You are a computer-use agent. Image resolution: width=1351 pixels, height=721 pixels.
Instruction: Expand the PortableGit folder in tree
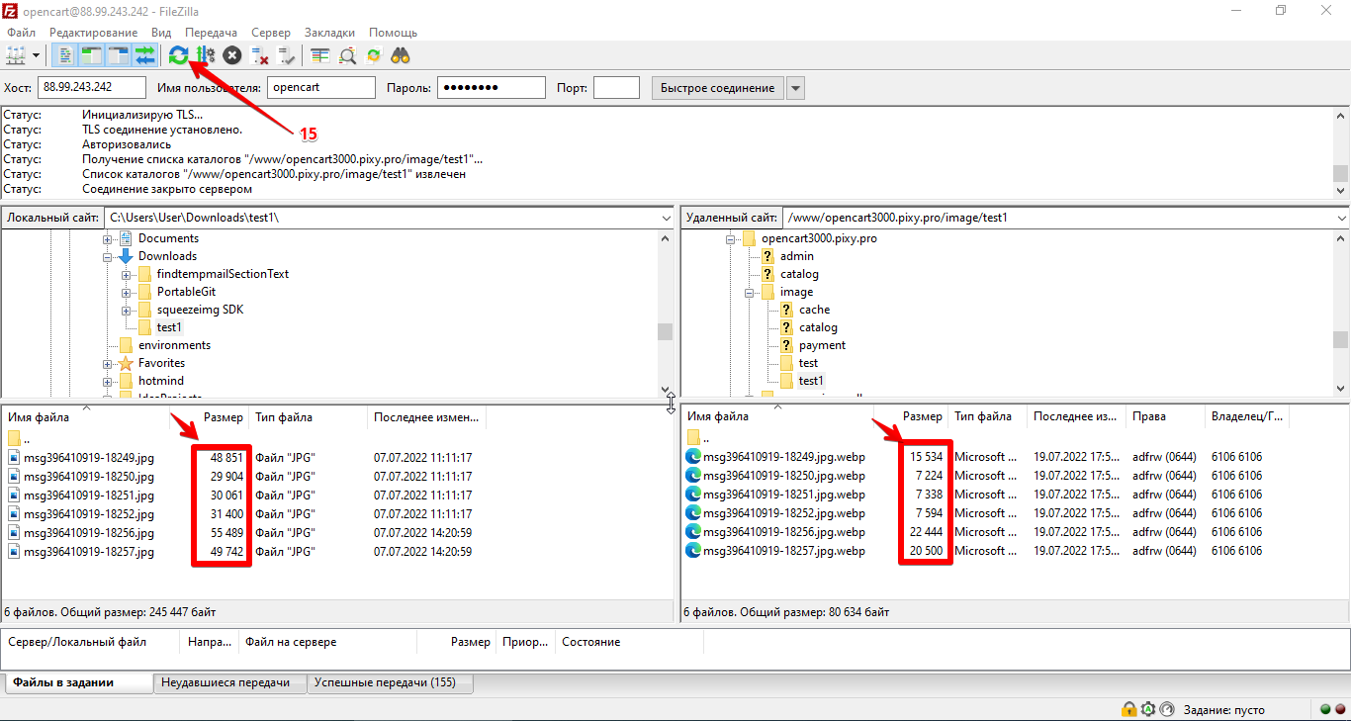[x=127, y=292]
